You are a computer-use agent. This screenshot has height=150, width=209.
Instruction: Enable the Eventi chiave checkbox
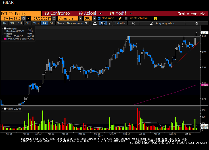click(x=126, y=18)
